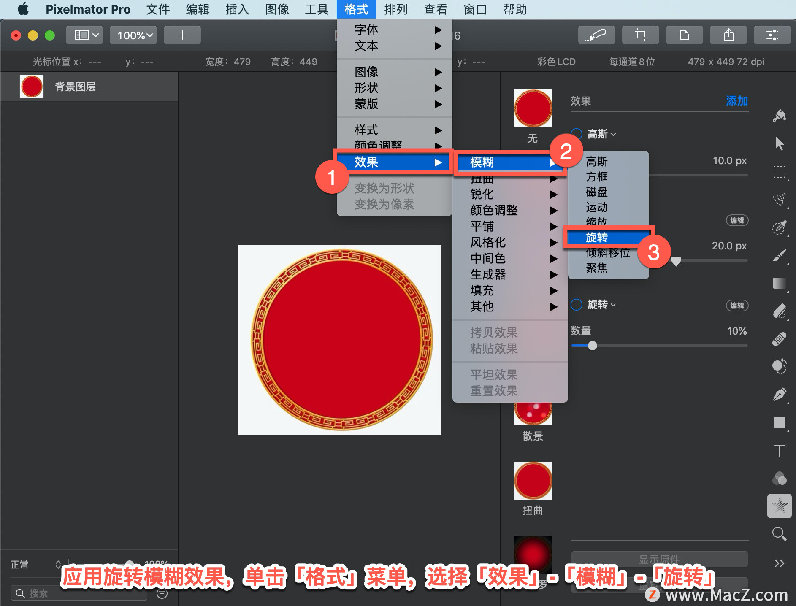This screenshot has height=606, width=796.
Task: Open the Zoom magnifier tool
Action: click(x=779, y=534)
